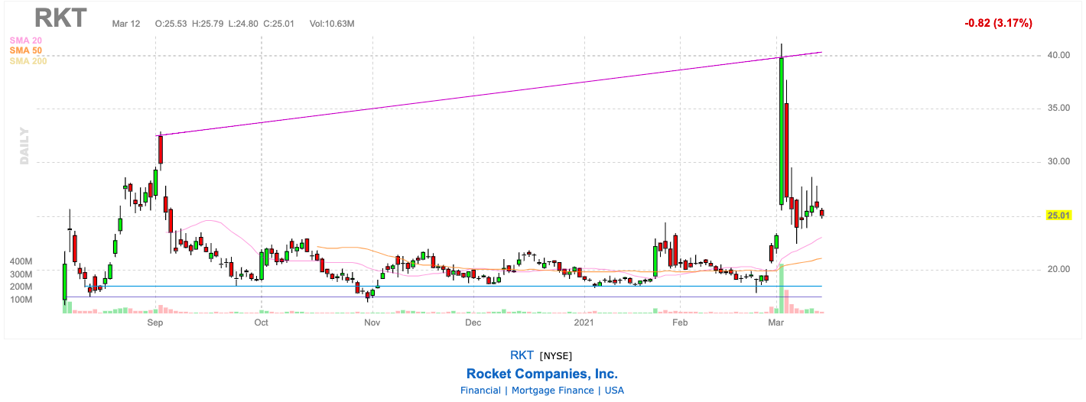Click the RKT ticker title

pos(60,18)
